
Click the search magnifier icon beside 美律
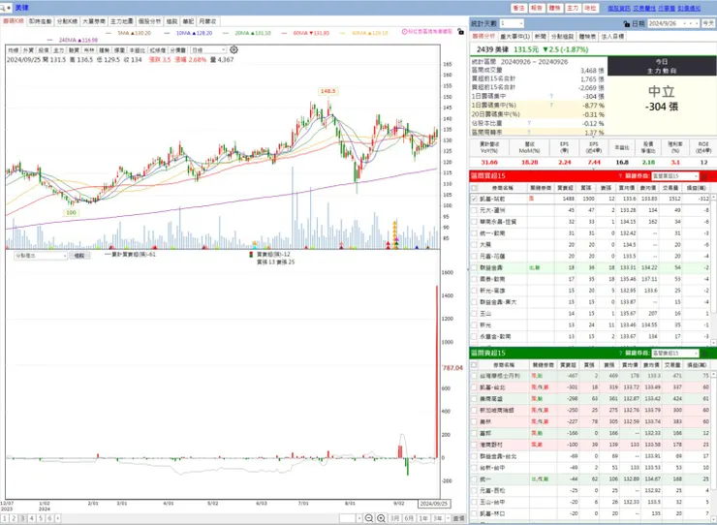(3, 8)
